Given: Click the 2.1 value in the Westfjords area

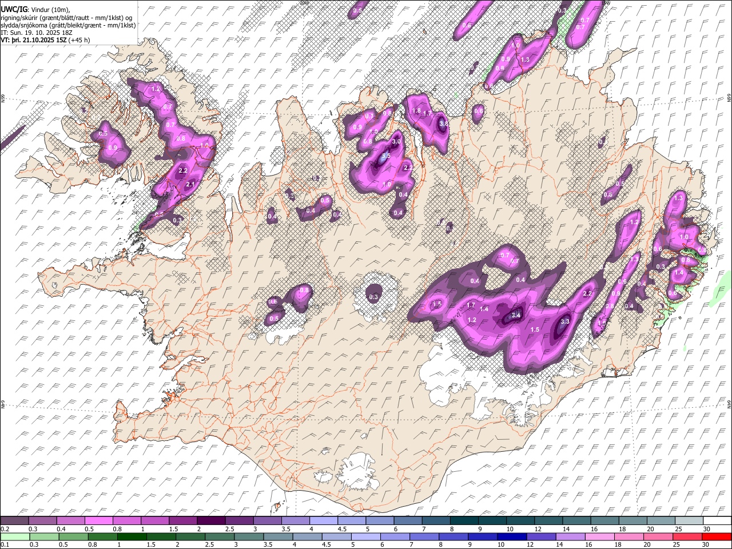Looking at the screenshot, I should click(191, 184).
